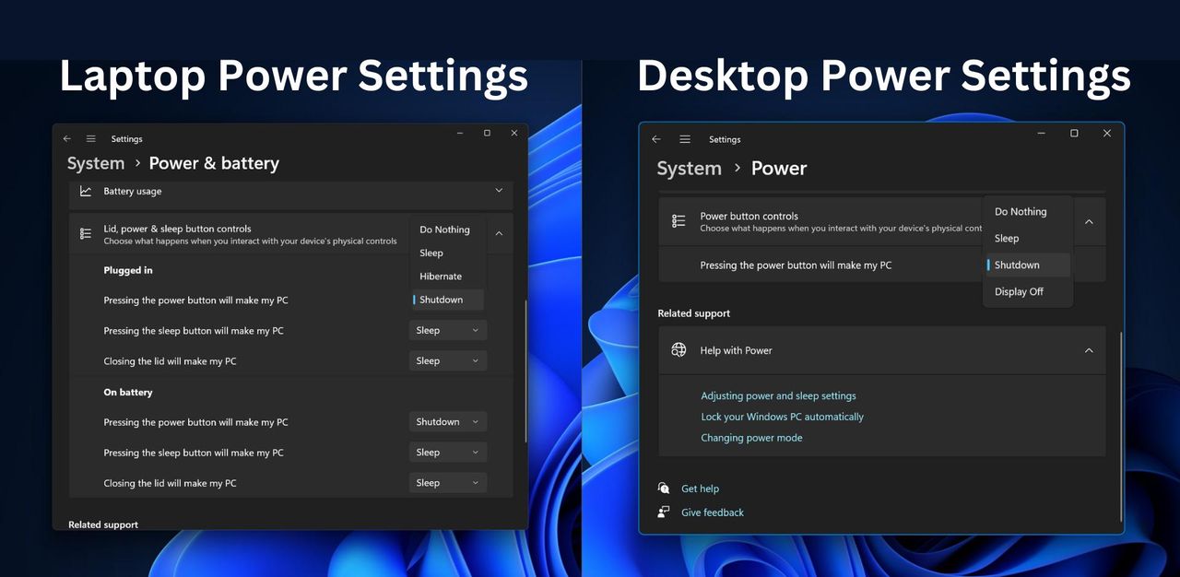Open on-battery power button Shutdown dropdown
This screenshot has width=1180, height=577.
(448, 422)
